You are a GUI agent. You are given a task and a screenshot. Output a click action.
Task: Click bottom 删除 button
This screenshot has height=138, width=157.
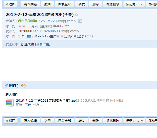(96, 121)
